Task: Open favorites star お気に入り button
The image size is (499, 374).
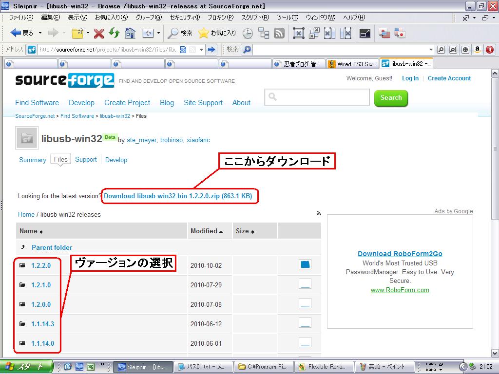Action: [217, 33]
